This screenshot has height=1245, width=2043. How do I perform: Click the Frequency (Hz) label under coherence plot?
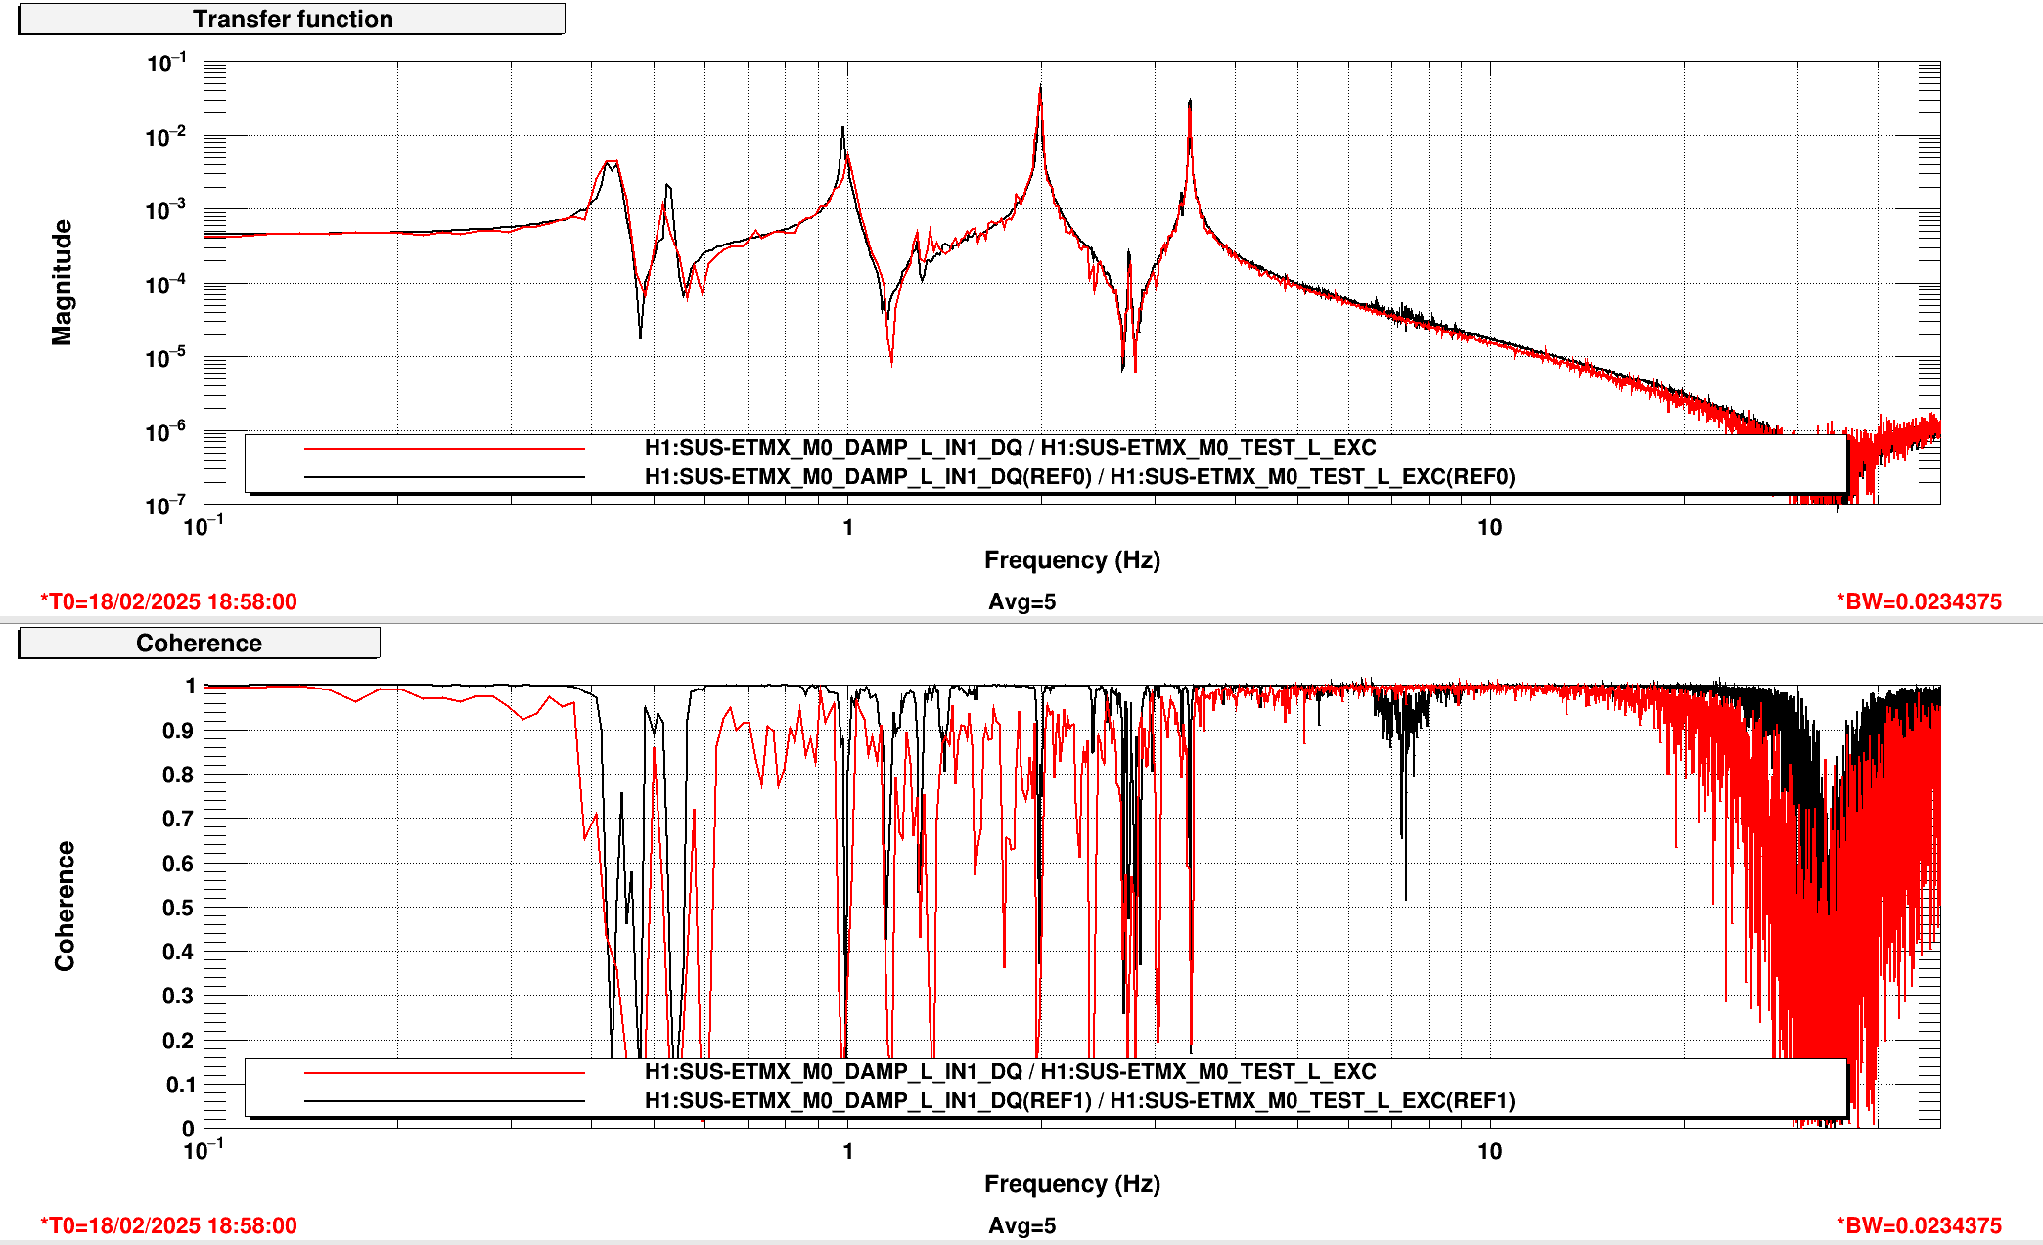(1072, 1184)
